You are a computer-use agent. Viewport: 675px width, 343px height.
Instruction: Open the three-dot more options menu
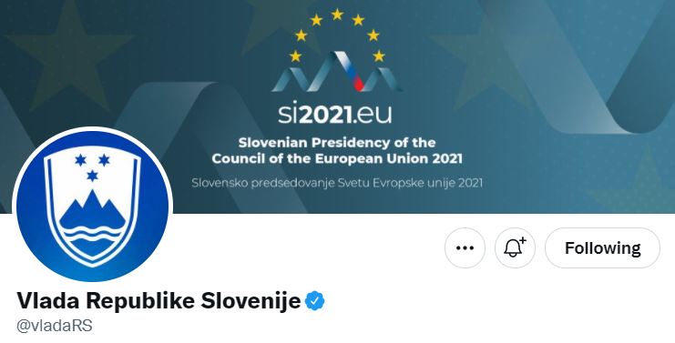[x=465, y=248]
